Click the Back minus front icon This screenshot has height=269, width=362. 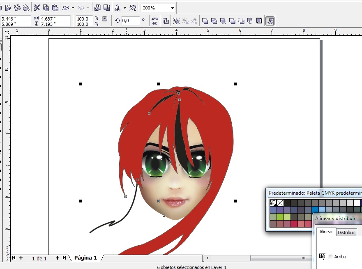coord(250,21)
